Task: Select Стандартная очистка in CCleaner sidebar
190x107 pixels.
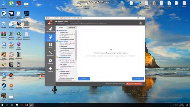Action: [50, 38]
